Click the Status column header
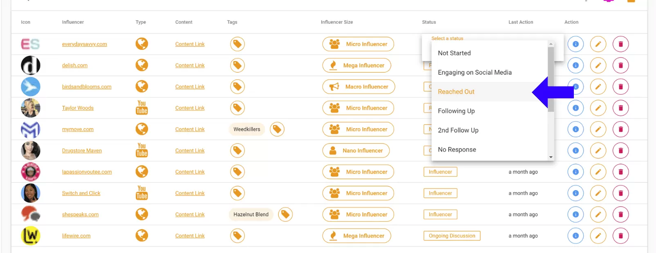The height and width of the screenshot is (253, 656). coord(429,22)
